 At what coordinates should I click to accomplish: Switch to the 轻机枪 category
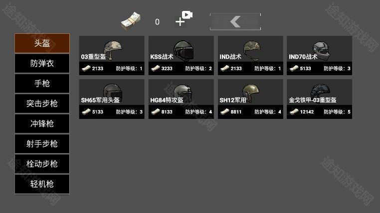42,184
